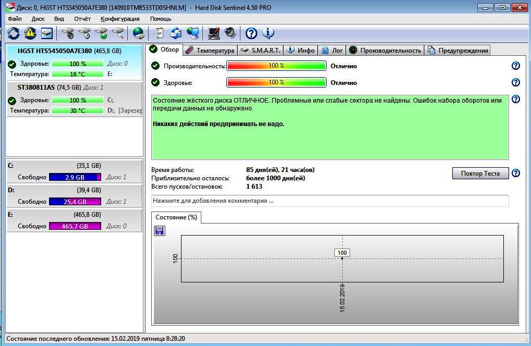Click help icon beside green status text box
Viewport: 531px width, 346px height.
tap(515, 99)
